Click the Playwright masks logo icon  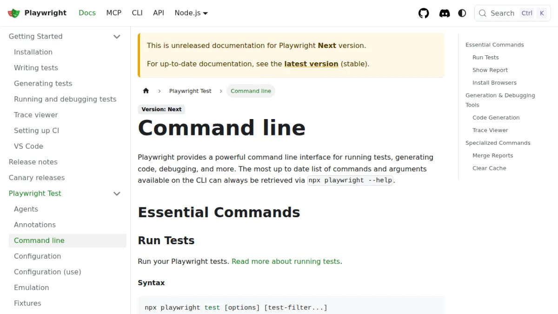[x=14, y=13]
